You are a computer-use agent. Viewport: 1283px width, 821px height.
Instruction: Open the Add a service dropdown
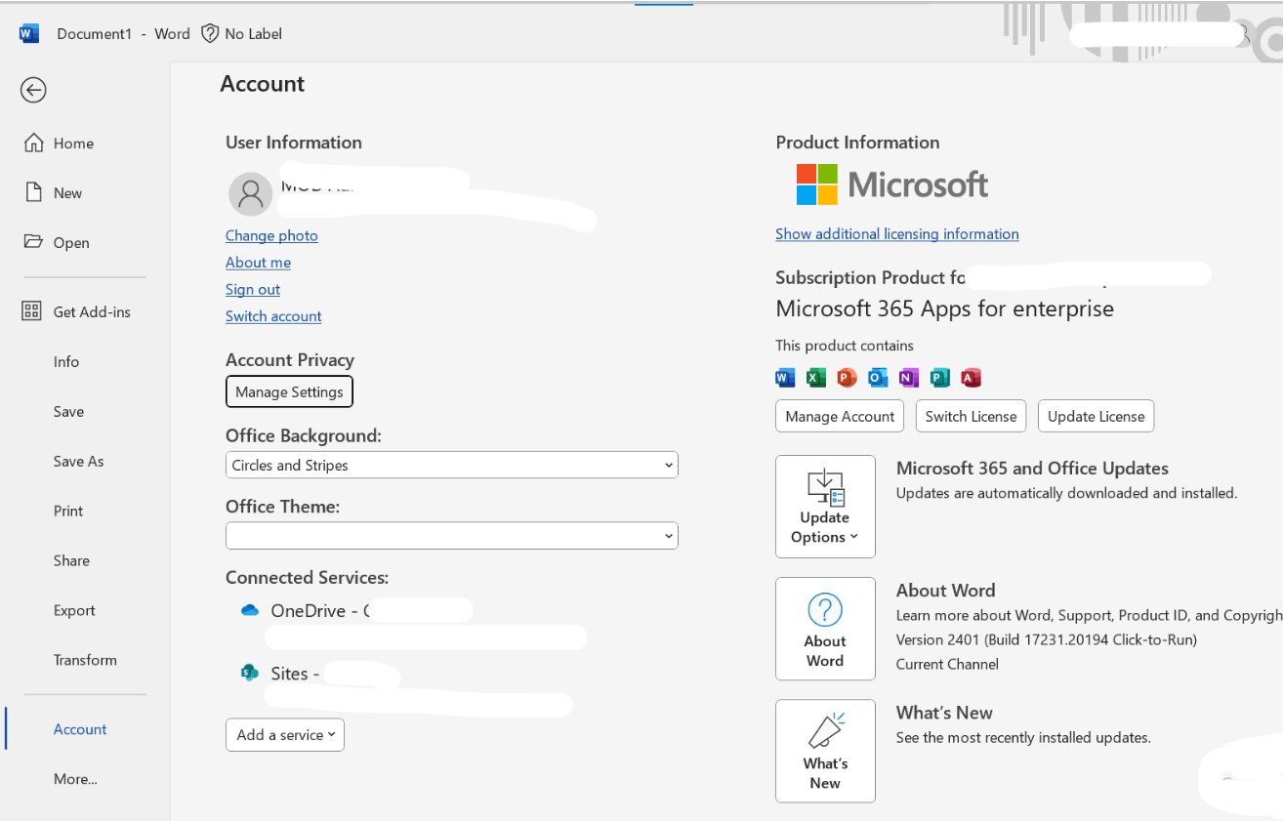pos(285,735)
